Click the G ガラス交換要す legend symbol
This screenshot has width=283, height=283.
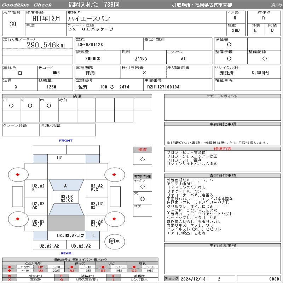point(62,279)
